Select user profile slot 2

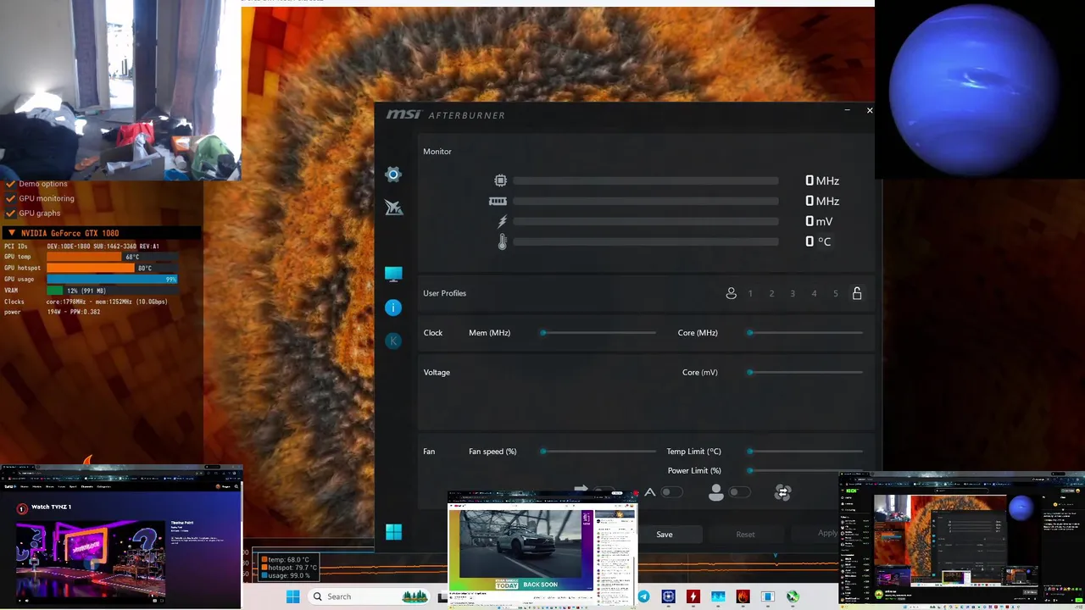pyautogui.click(x=771, y=293)
